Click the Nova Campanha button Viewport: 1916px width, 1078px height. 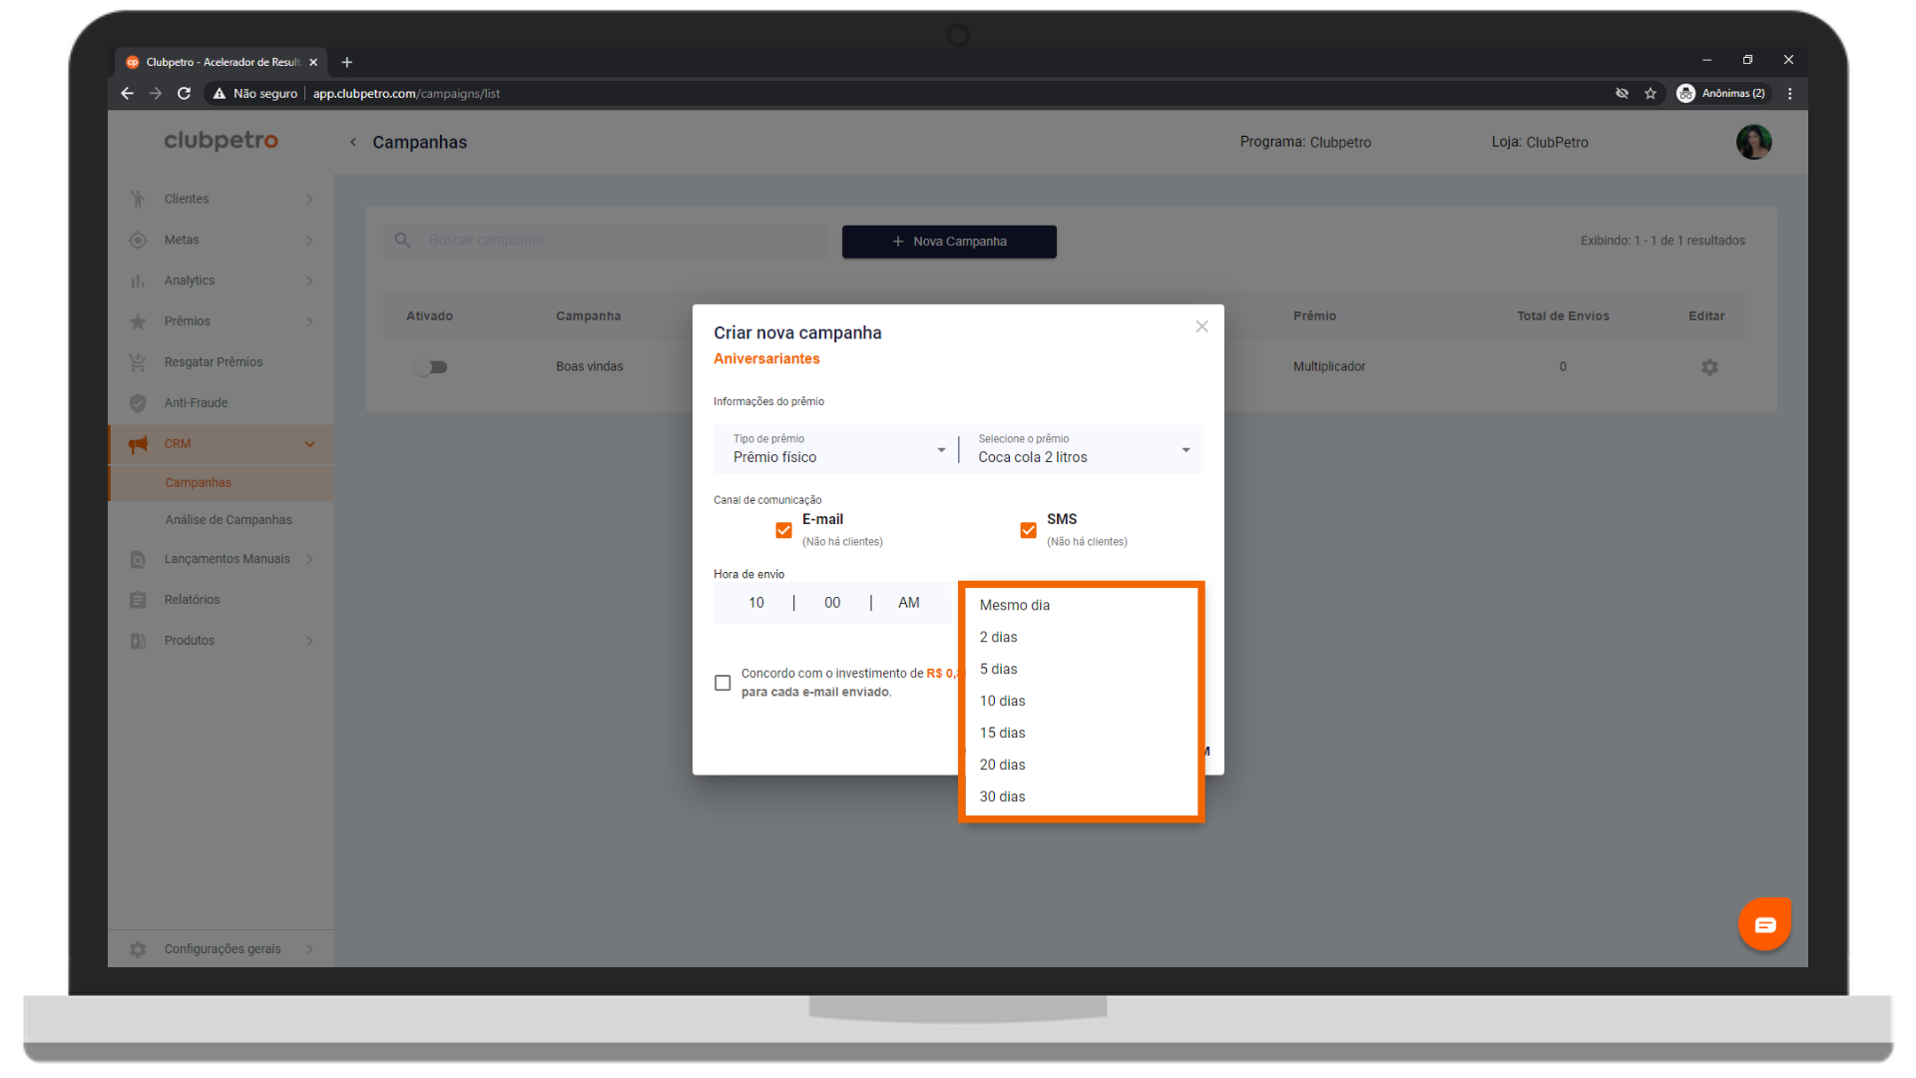click(x=949, y=242)
